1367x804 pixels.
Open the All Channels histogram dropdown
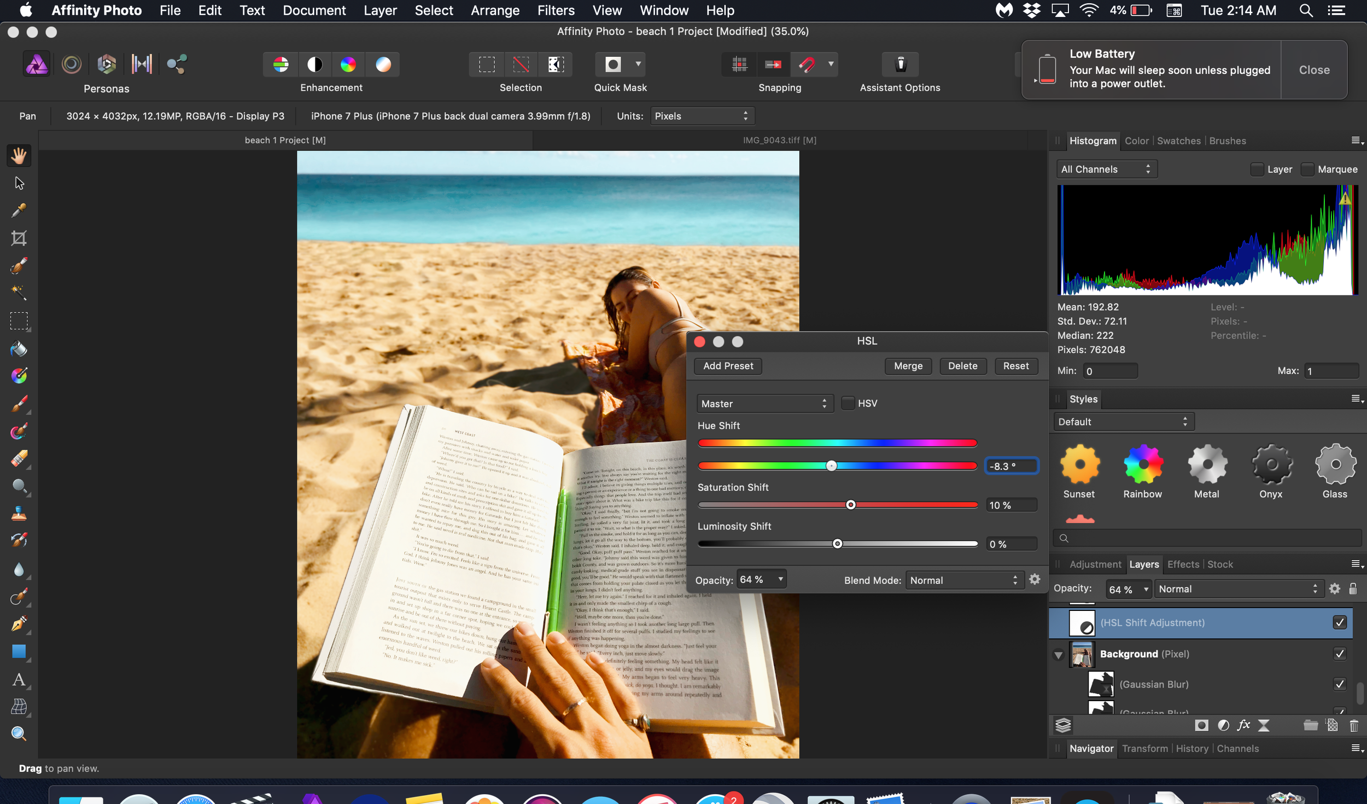(x=1106, y=170)
